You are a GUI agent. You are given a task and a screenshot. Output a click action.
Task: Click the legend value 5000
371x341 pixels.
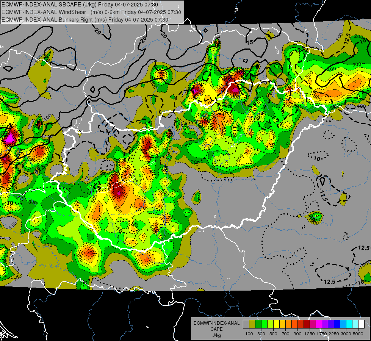coord(358,334)
